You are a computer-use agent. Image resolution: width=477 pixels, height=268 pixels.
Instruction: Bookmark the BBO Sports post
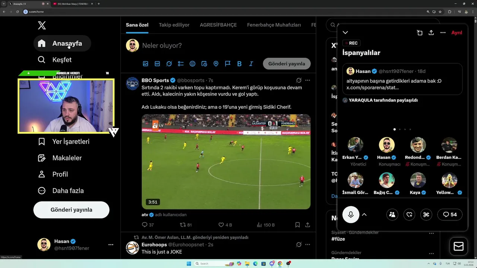297,225
